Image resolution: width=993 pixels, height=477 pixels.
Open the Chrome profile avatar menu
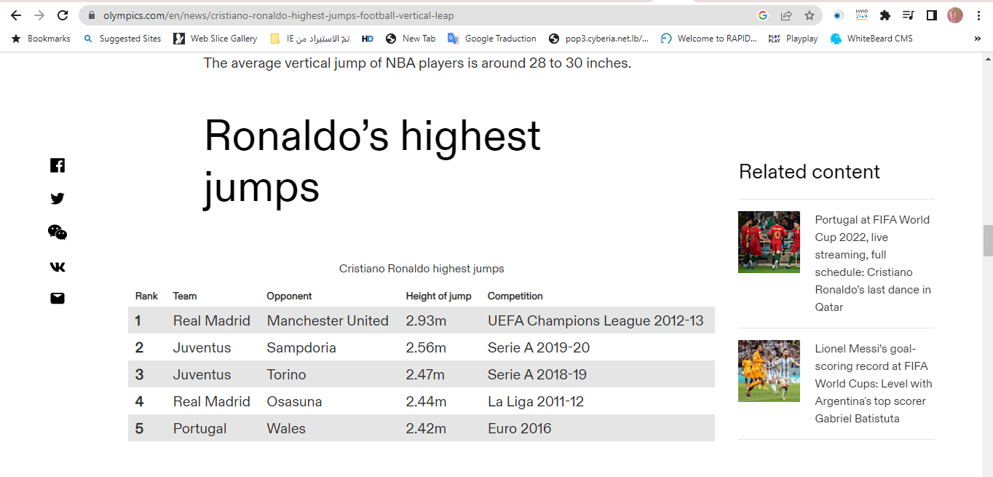pos(955,15)
